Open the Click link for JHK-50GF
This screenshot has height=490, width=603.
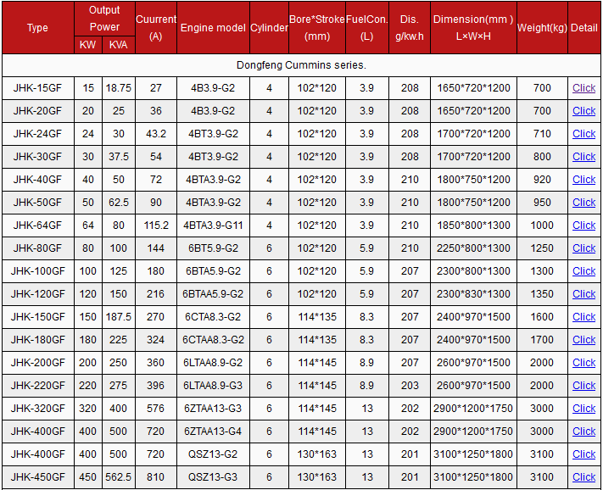coord(583,203)
